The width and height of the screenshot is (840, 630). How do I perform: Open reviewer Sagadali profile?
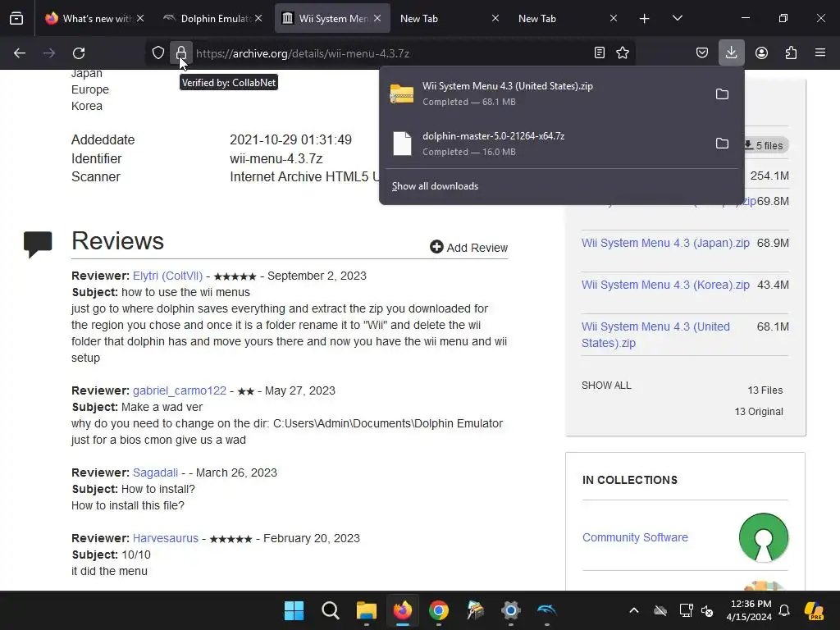pos(155,472)
